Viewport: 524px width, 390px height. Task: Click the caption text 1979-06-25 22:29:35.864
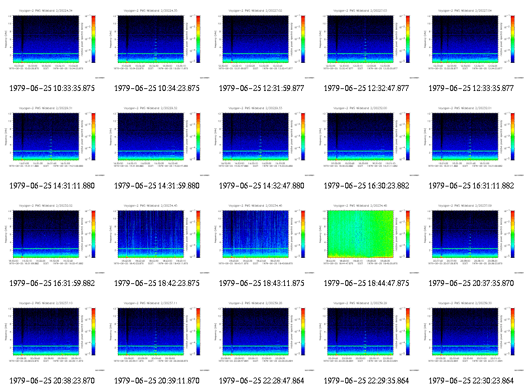[367, 381]
